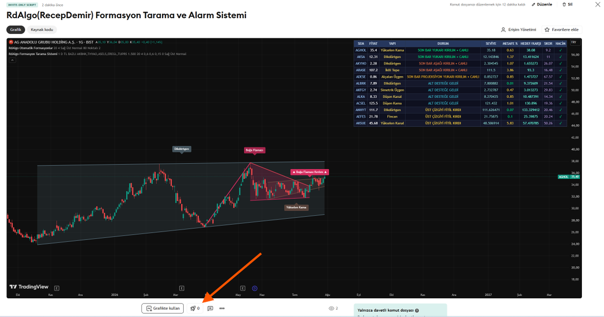Screen dimensions: 604x317
Task: Click AKFGY in the scanner table
Action: pyautogui.click(x=361, y=90)
